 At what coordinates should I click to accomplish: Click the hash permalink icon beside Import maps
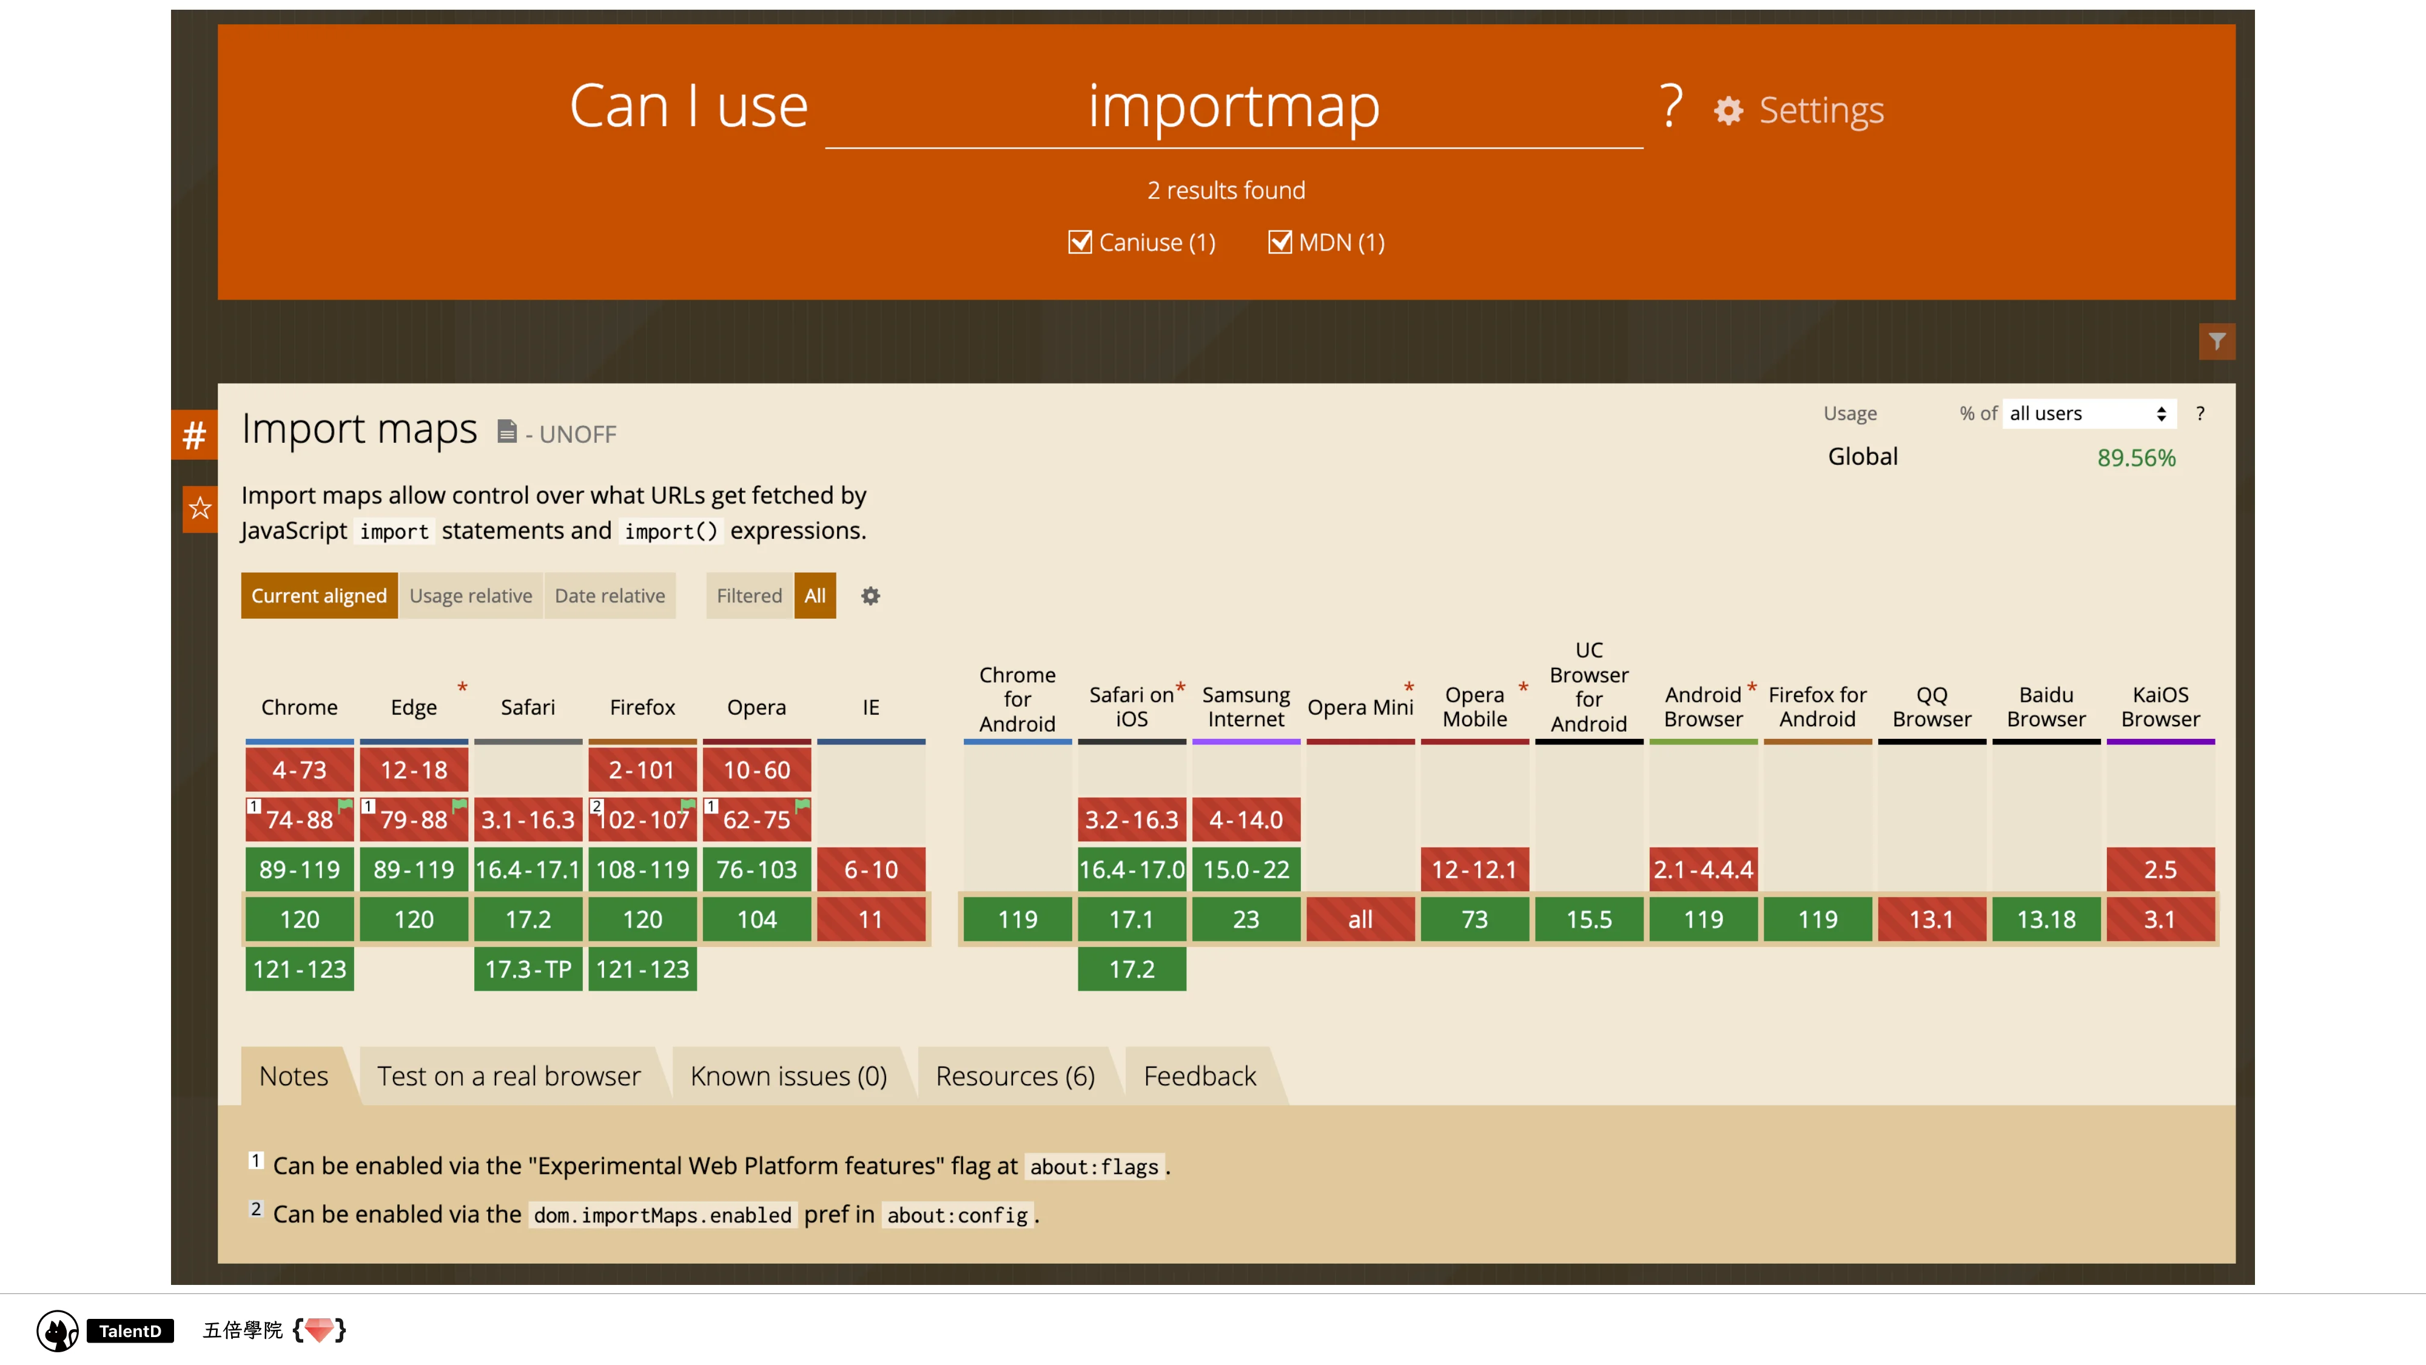coord(194,435)
